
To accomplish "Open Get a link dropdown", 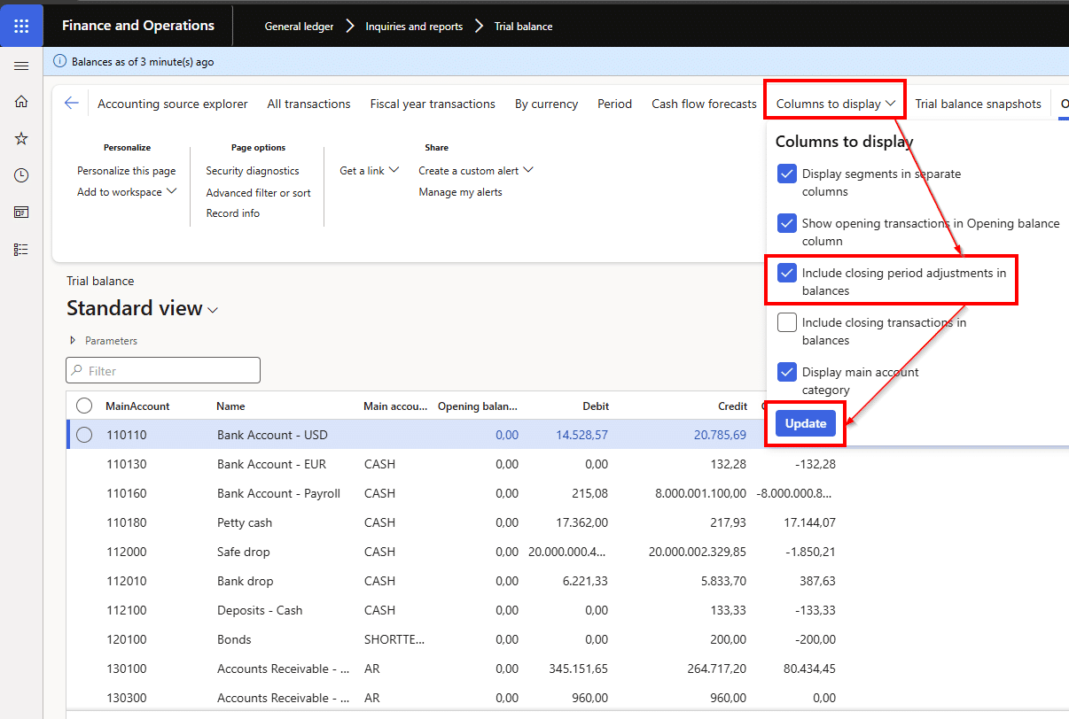I will [x=369, y=170].
